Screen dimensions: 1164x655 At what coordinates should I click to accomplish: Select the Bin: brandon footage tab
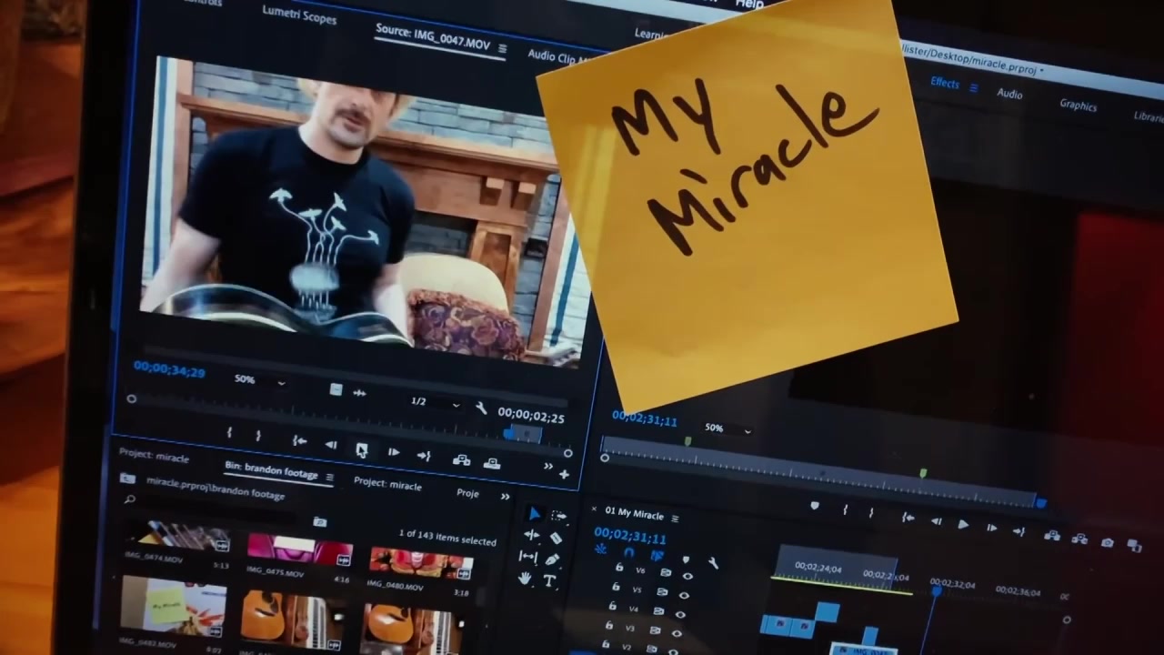click(271, 470)
